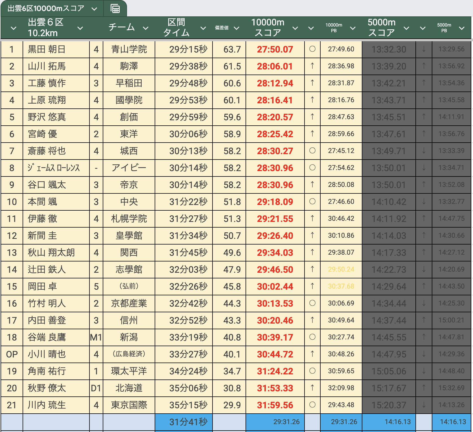Select the 5000m up arrow in 宮崎 優 row
Viewport: 473px width, 432px height.
tap(424, 134)
